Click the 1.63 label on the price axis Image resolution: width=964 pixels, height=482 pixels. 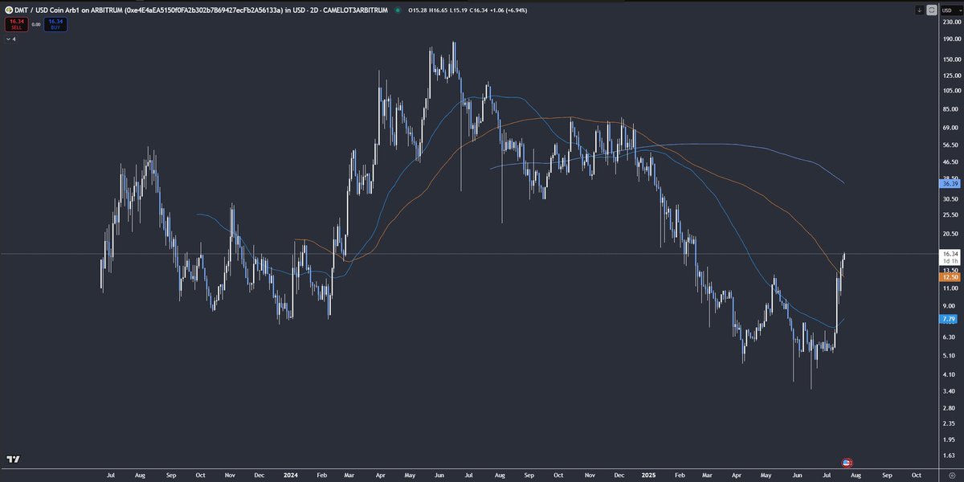[950, 455]
